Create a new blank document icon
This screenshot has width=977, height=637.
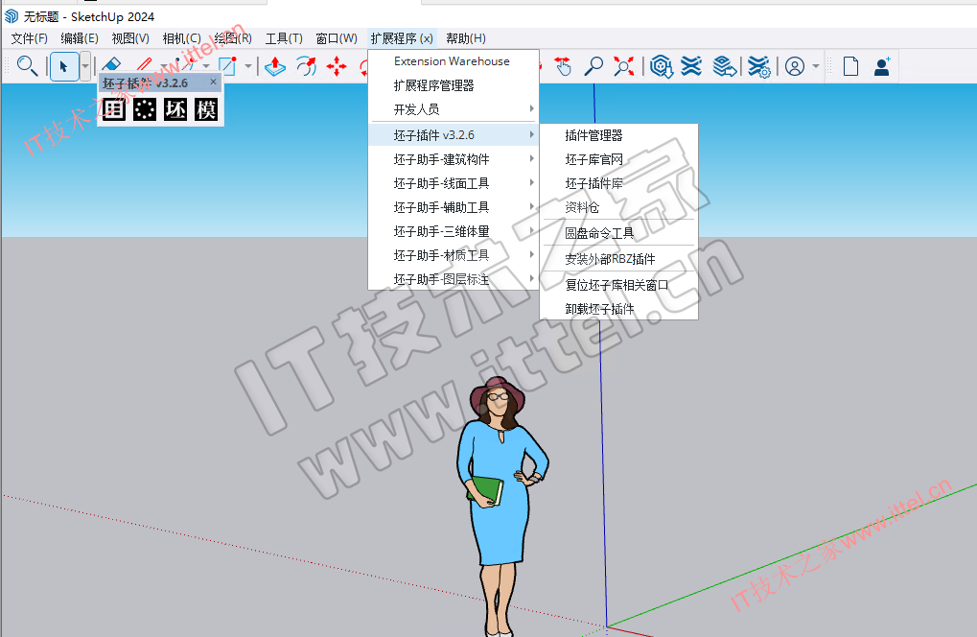850,66
